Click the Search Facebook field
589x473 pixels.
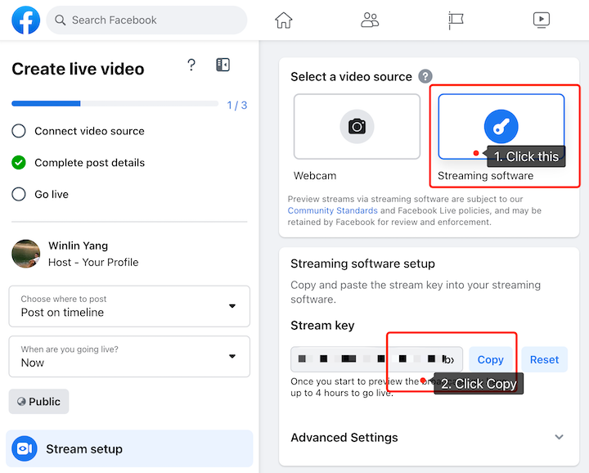pos(146,20)
